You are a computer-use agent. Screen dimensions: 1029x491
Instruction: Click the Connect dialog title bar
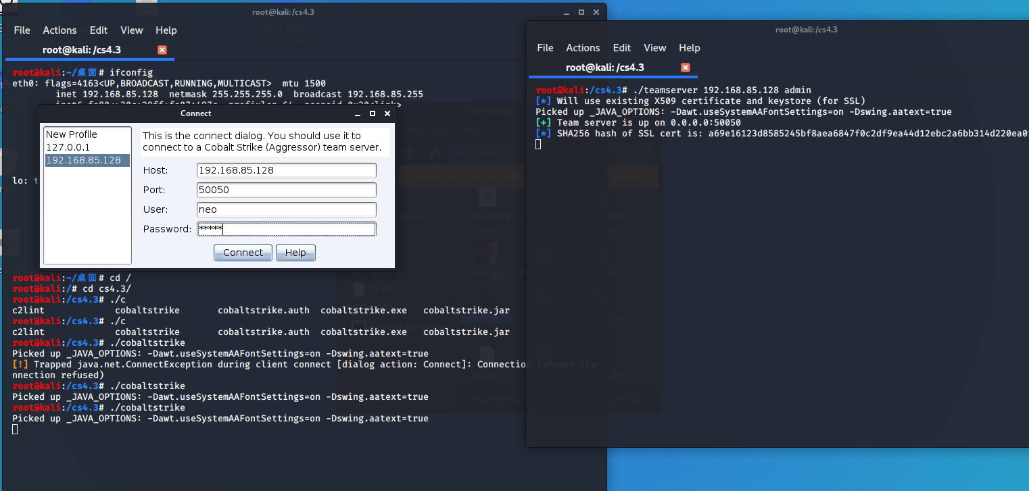click(x=196, y=113)
